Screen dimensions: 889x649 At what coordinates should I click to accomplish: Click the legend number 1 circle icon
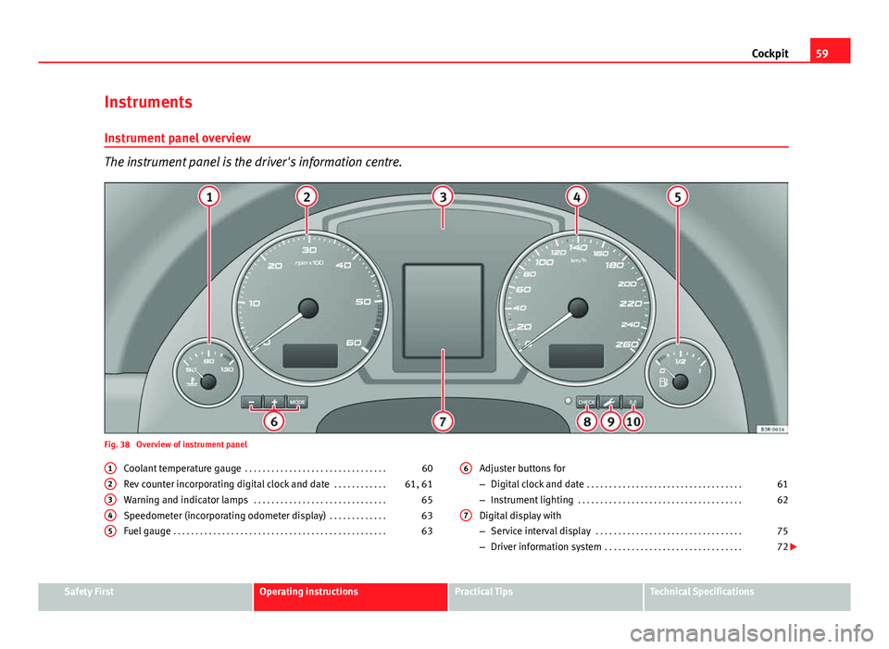coord(110,468)
